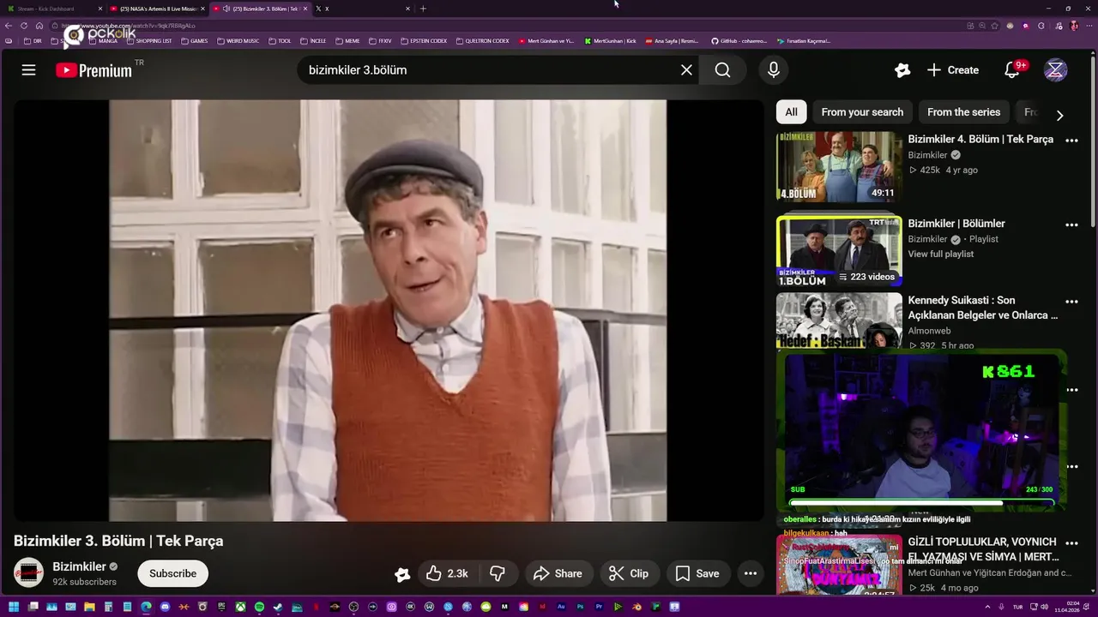Open the Windows Start menu
This screenshot has height=617, width=1098.
pyautogui.click(x=14, y=607)
